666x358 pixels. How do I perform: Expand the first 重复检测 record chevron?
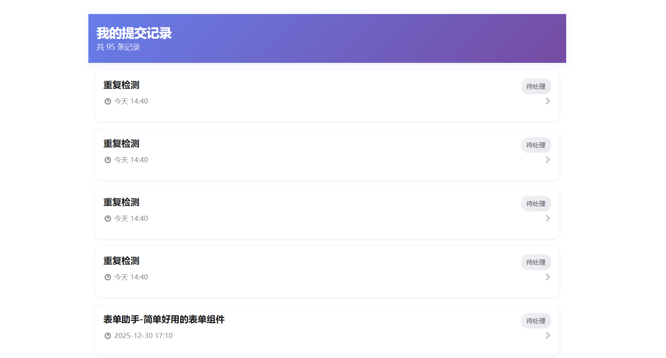(548, 101)
